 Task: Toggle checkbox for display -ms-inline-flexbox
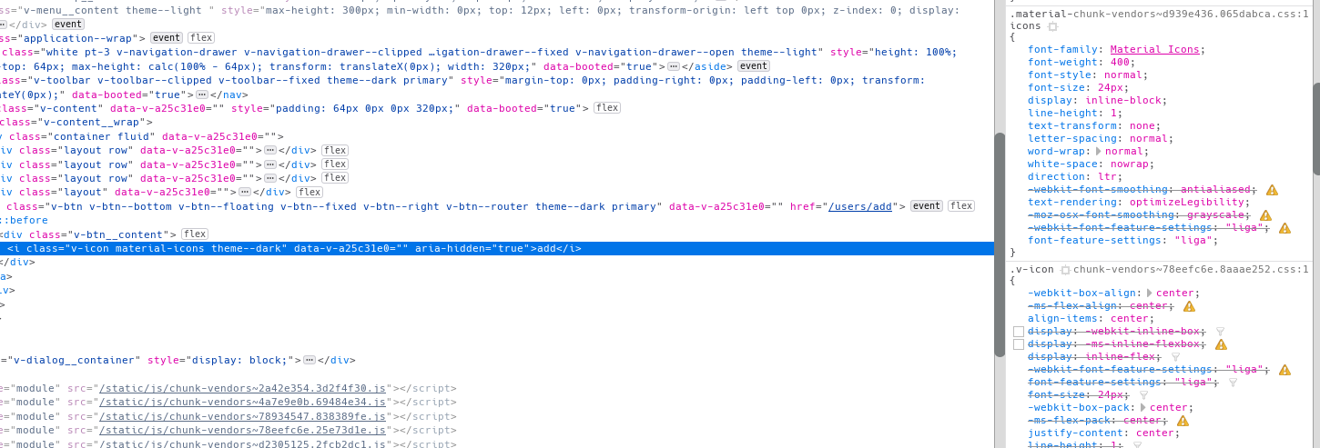1019,344
